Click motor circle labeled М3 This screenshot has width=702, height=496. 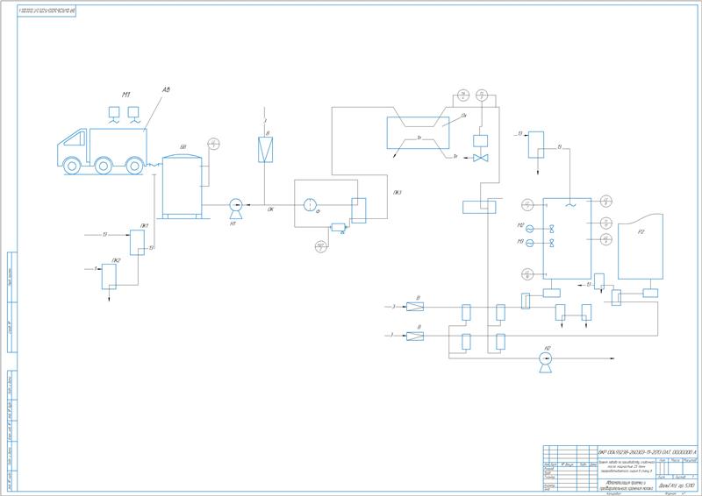[x=530, y=243]
